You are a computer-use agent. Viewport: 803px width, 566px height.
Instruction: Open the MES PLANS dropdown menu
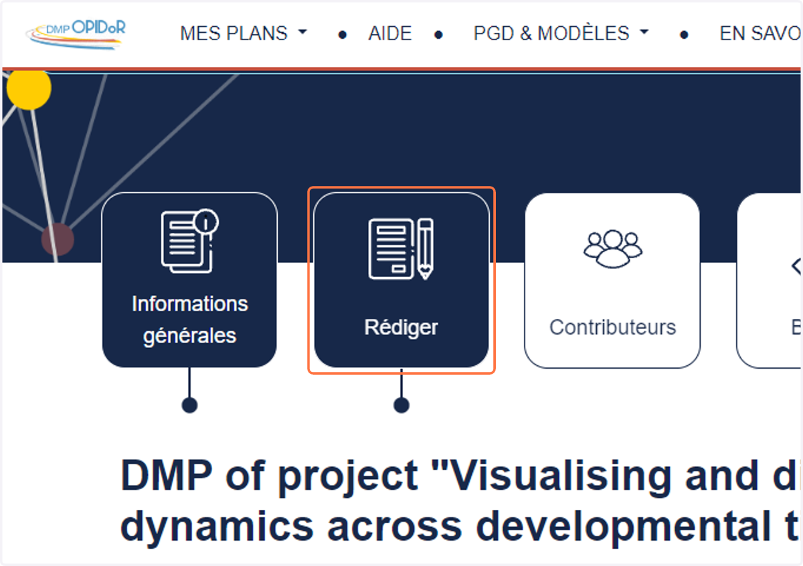tap(244, 33)
